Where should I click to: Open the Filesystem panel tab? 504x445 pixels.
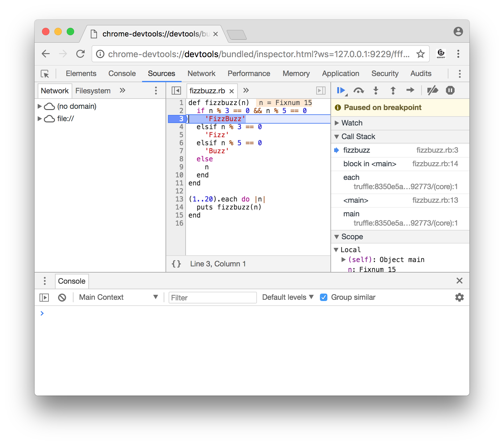93,91
